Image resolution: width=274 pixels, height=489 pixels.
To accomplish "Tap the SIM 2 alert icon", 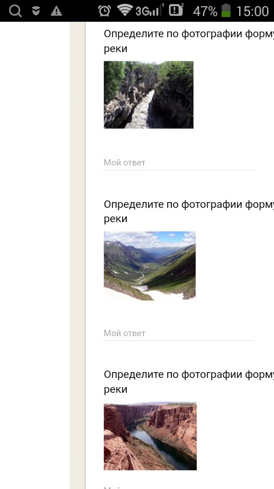I will [x=176, y=10].
